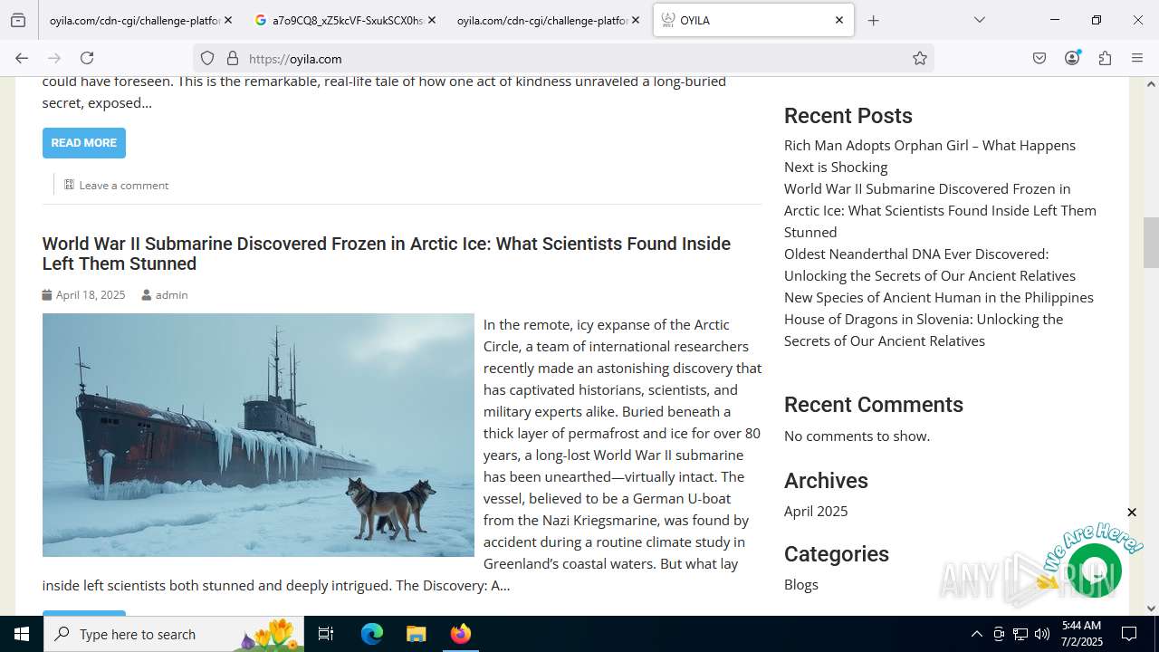Open New Species of Ancient Human post
Viewport: 1159px width, 652px height.
point(939,297)
